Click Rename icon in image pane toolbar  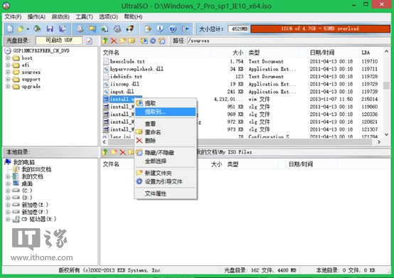tap(132, 41)
